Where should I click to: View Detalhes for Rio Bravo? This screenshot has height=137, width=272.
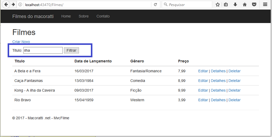[x=218, y=100]
